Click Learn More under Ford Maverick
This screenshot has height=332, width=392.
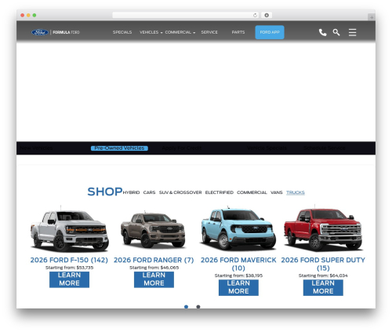click(x=238, y=287)
